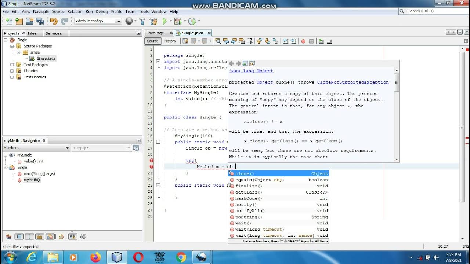Toggle show inherited members in Navigator
Viewport: 470px width, 264px height.
9,236
